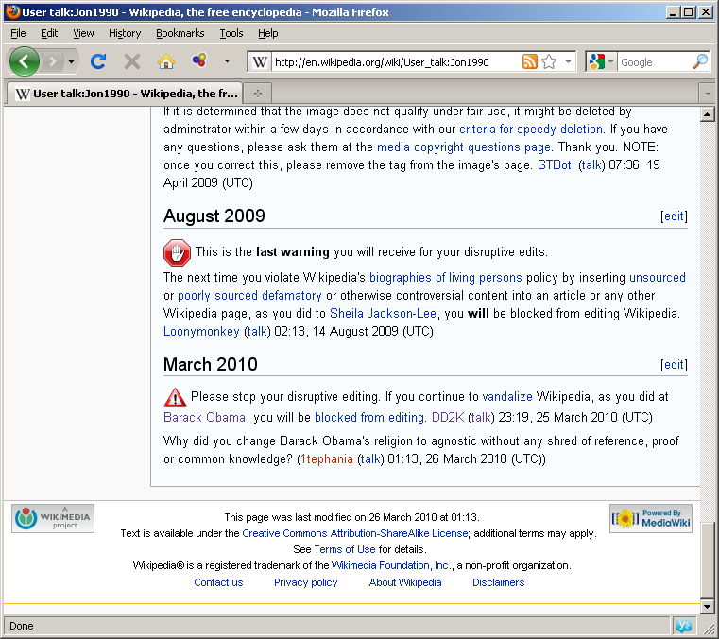719x639 pixels.
Task: Open the blocked from editing link
Action: (x=369, y=417)
